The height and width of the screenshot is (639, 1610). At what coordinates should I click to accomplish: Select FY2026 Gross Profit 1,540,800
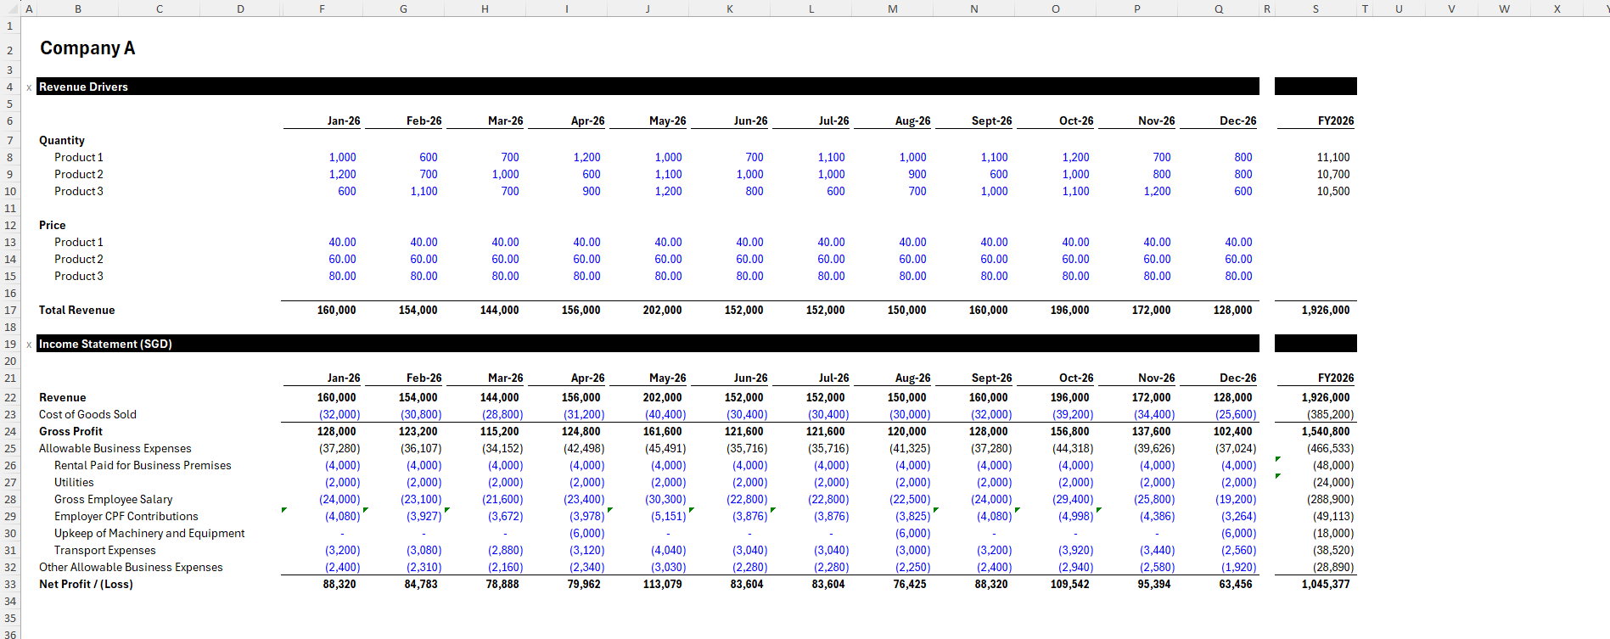[1326, 431]
